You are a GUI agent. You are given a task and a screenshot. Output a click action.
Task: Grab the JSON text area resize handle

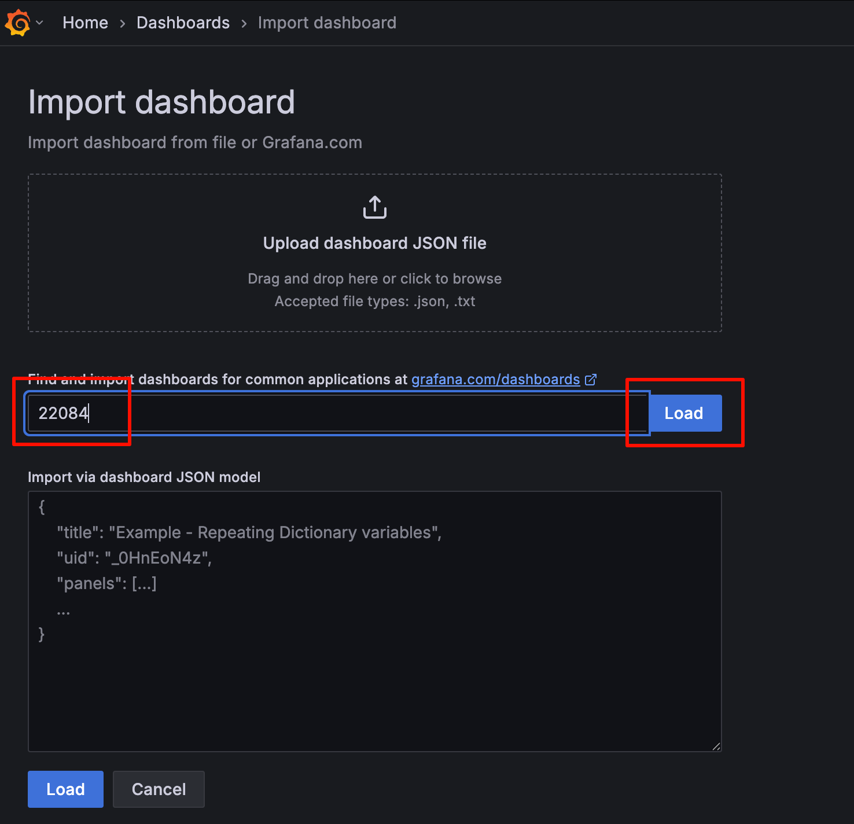[x=716, y=746]
